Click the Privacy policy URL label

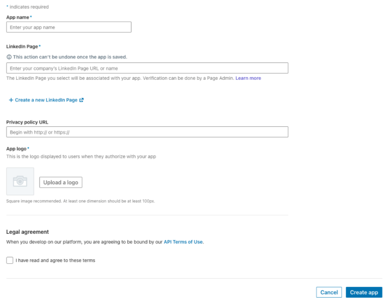(27, 122)
